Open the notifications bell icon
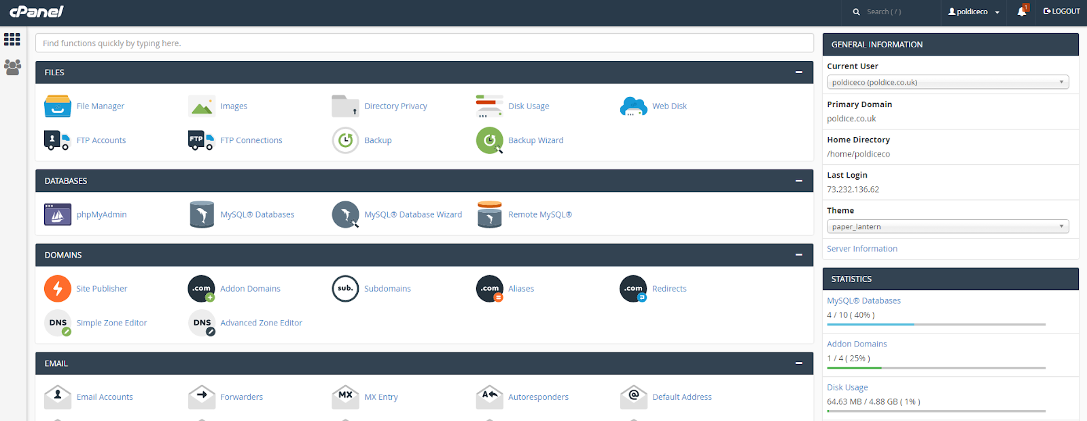Image resolution: width=1087 pixels, height=421 pixels. pos(1022,11)
